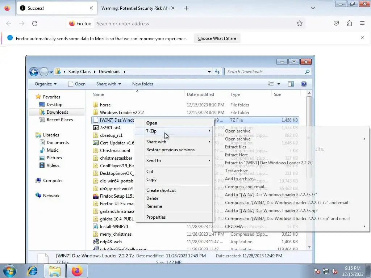Select the merry_christmas zip file
Viewport: 371px width, 278px height.
tap(116, 234)
